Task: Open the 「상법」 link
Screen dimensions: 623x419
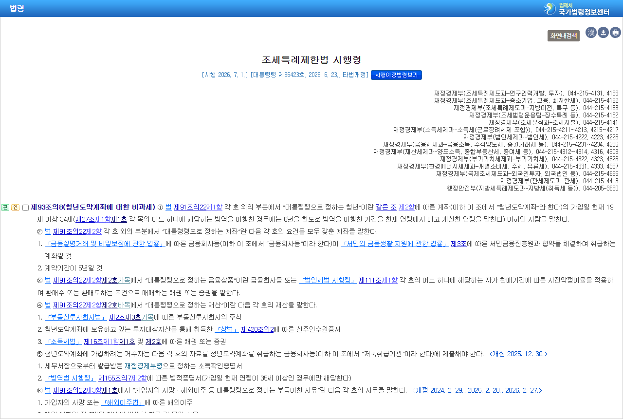Action: point(227,329)
